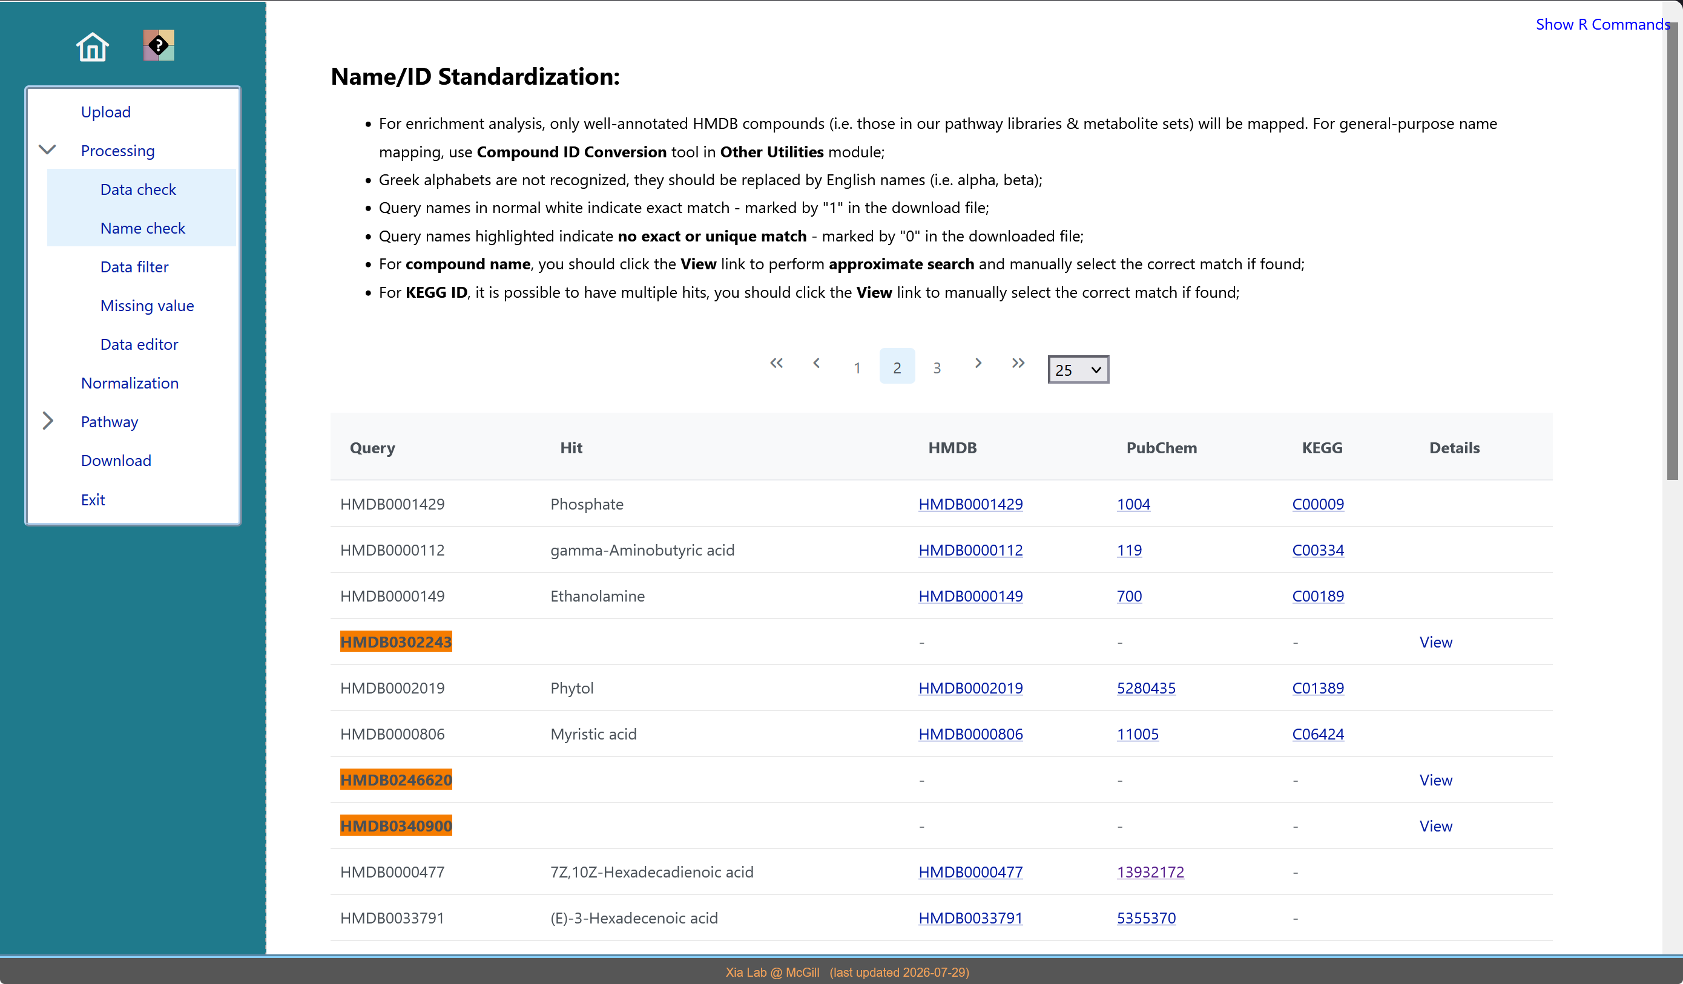Open PubChem link 5280435
Viewport: 1683px width, 984px height.
[1146, 688]
